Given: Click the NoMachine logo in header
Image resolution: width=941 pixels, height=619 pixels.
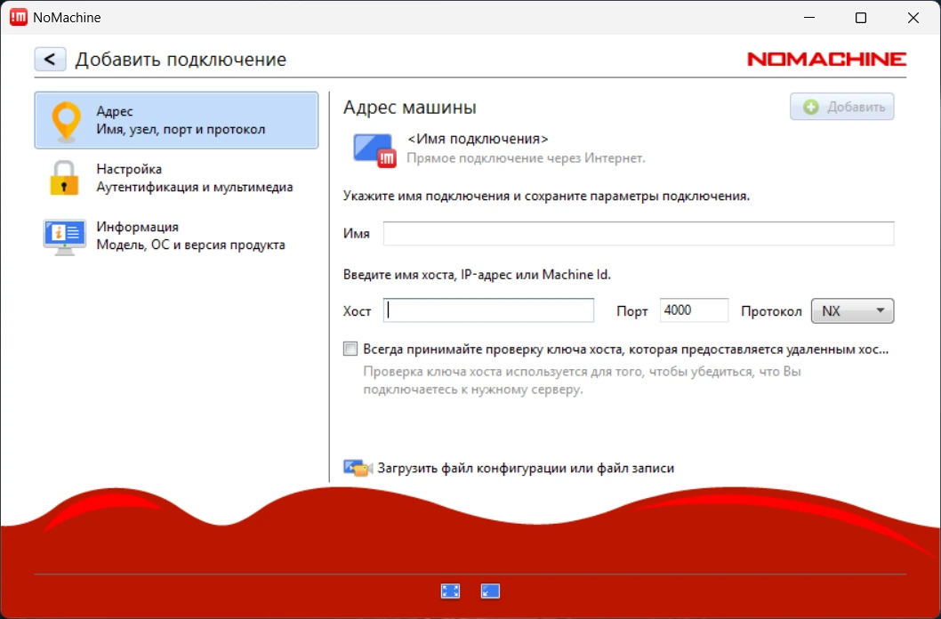Looking at the screenshot, I should (x=827, y=59).
